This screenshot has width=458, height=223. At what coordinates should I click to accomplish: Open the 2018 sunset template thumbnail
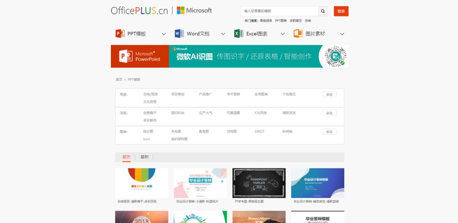(x=142, y=217)
